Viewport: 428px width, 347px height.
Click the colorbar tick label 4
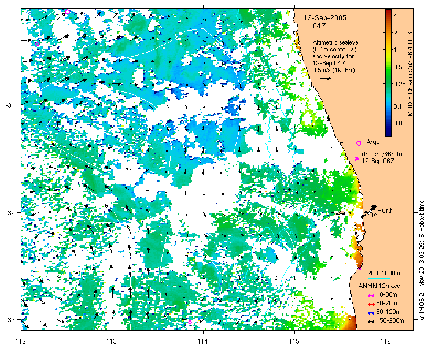tap(395, 16)
